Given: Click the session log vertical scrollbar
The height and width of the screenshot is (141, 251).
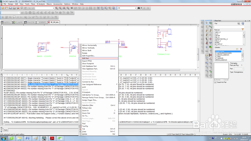Looking at the screenshot, I should [x=199, y=101].
